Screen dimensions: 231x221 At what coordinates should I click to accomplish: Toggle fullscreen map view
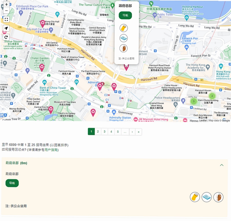coord(6,19)
